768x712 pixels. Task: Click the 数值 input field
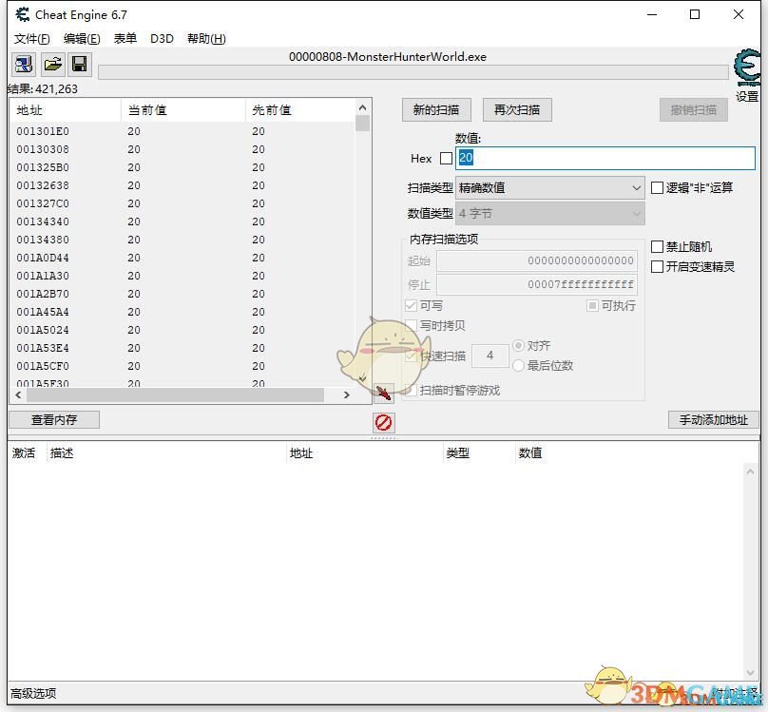605,158
